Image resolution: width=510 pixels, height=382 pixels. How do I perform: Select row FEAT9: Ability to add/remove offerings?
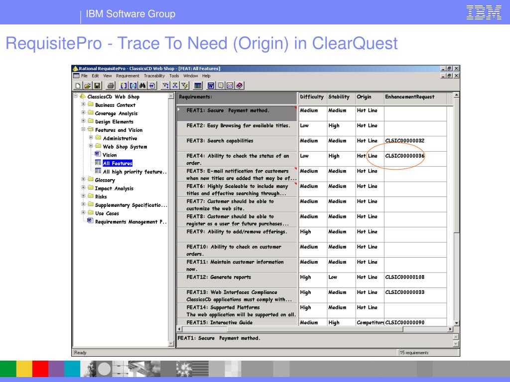[237, 235]
